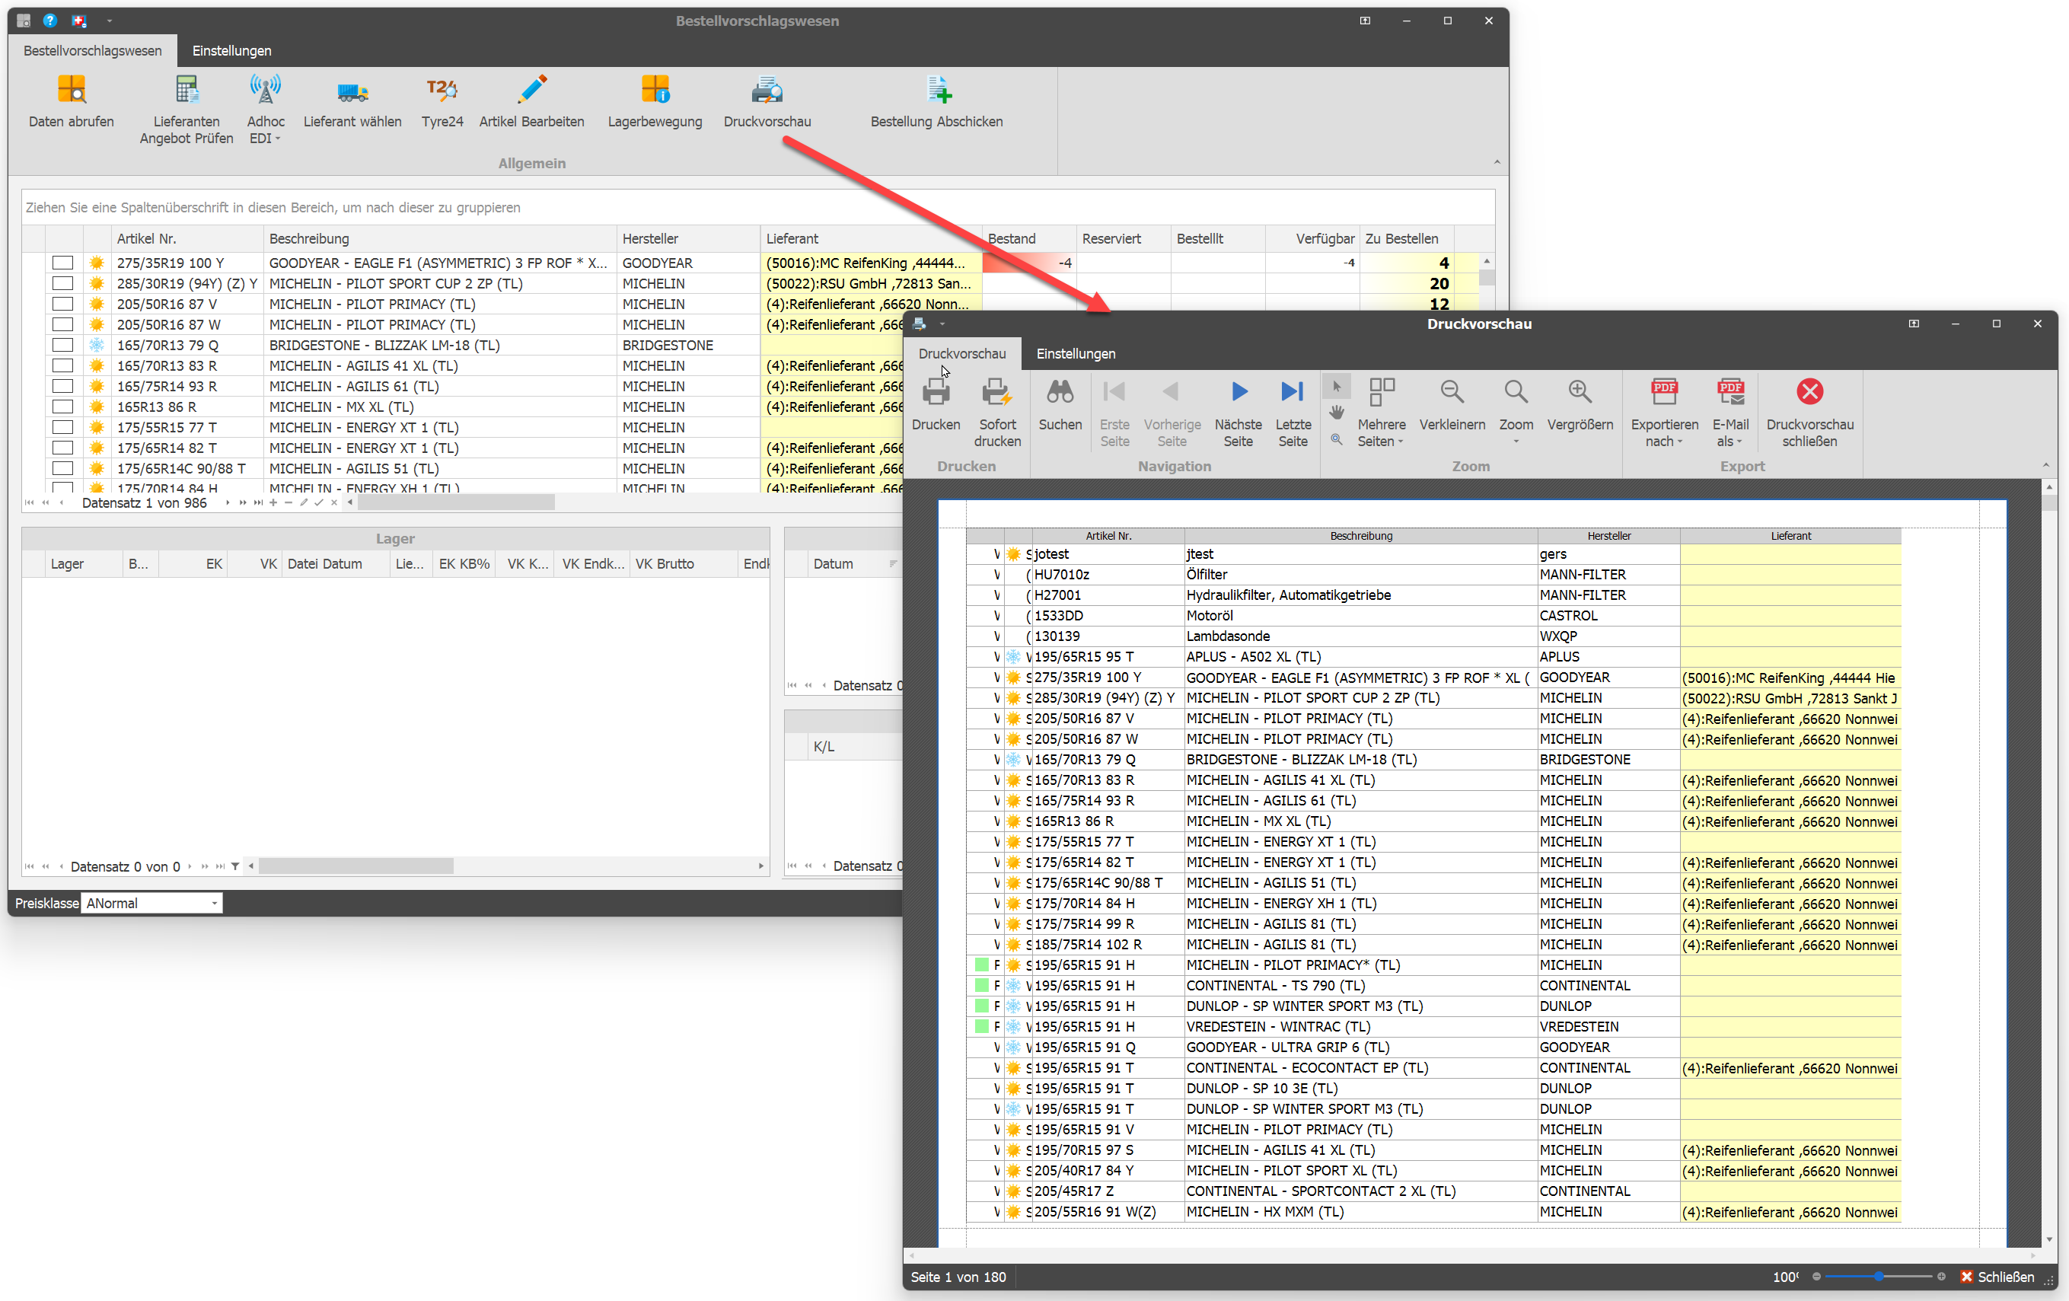Open E-Mail als dropdown
The width and height of the screenshot is (2069, 1301).
pos(1730,413)
